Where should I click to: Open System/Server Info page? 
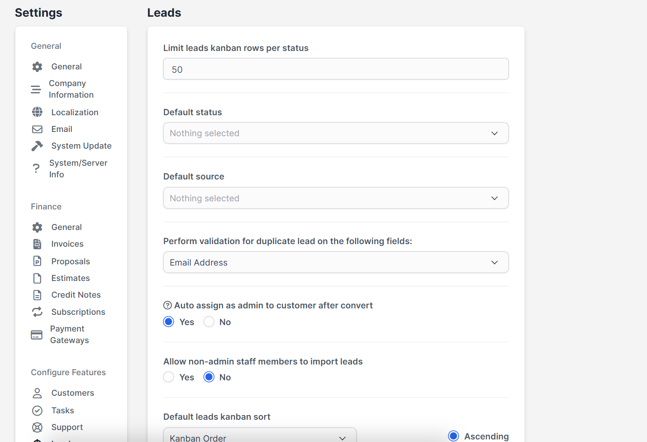coord(78,169)
